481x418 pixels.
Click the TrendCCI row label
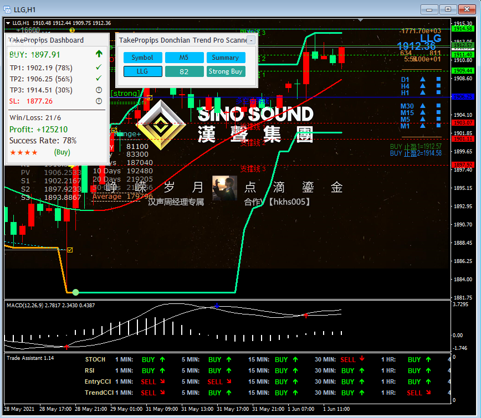point(99,393)
